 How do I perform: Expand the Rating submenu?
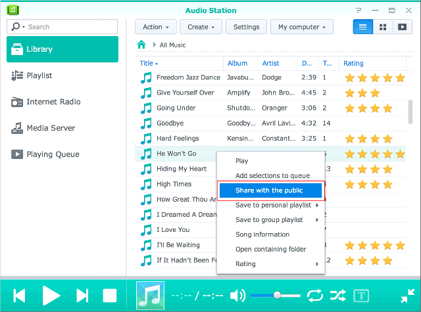(x=270, y=264)
